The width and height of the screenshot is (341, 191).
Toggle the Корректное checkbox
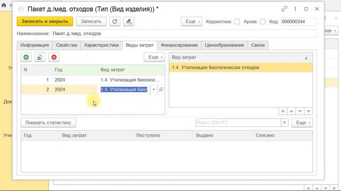(237, 22)
